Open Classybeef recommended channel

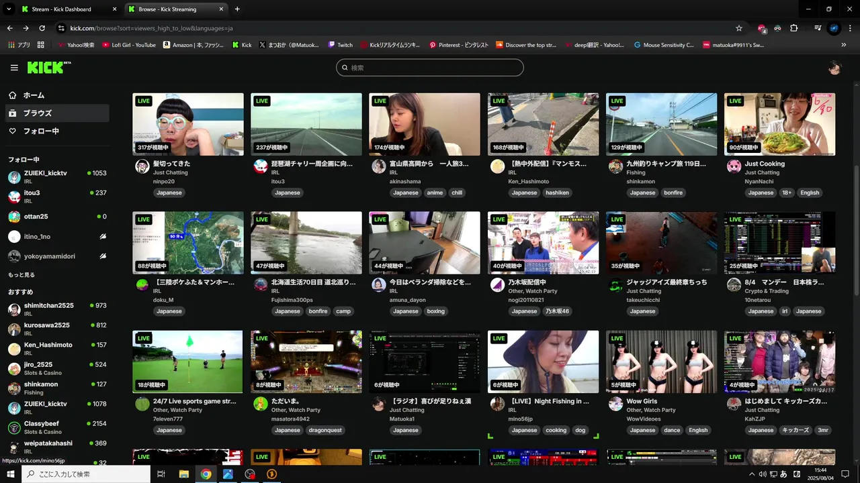[x=57, y=427]
